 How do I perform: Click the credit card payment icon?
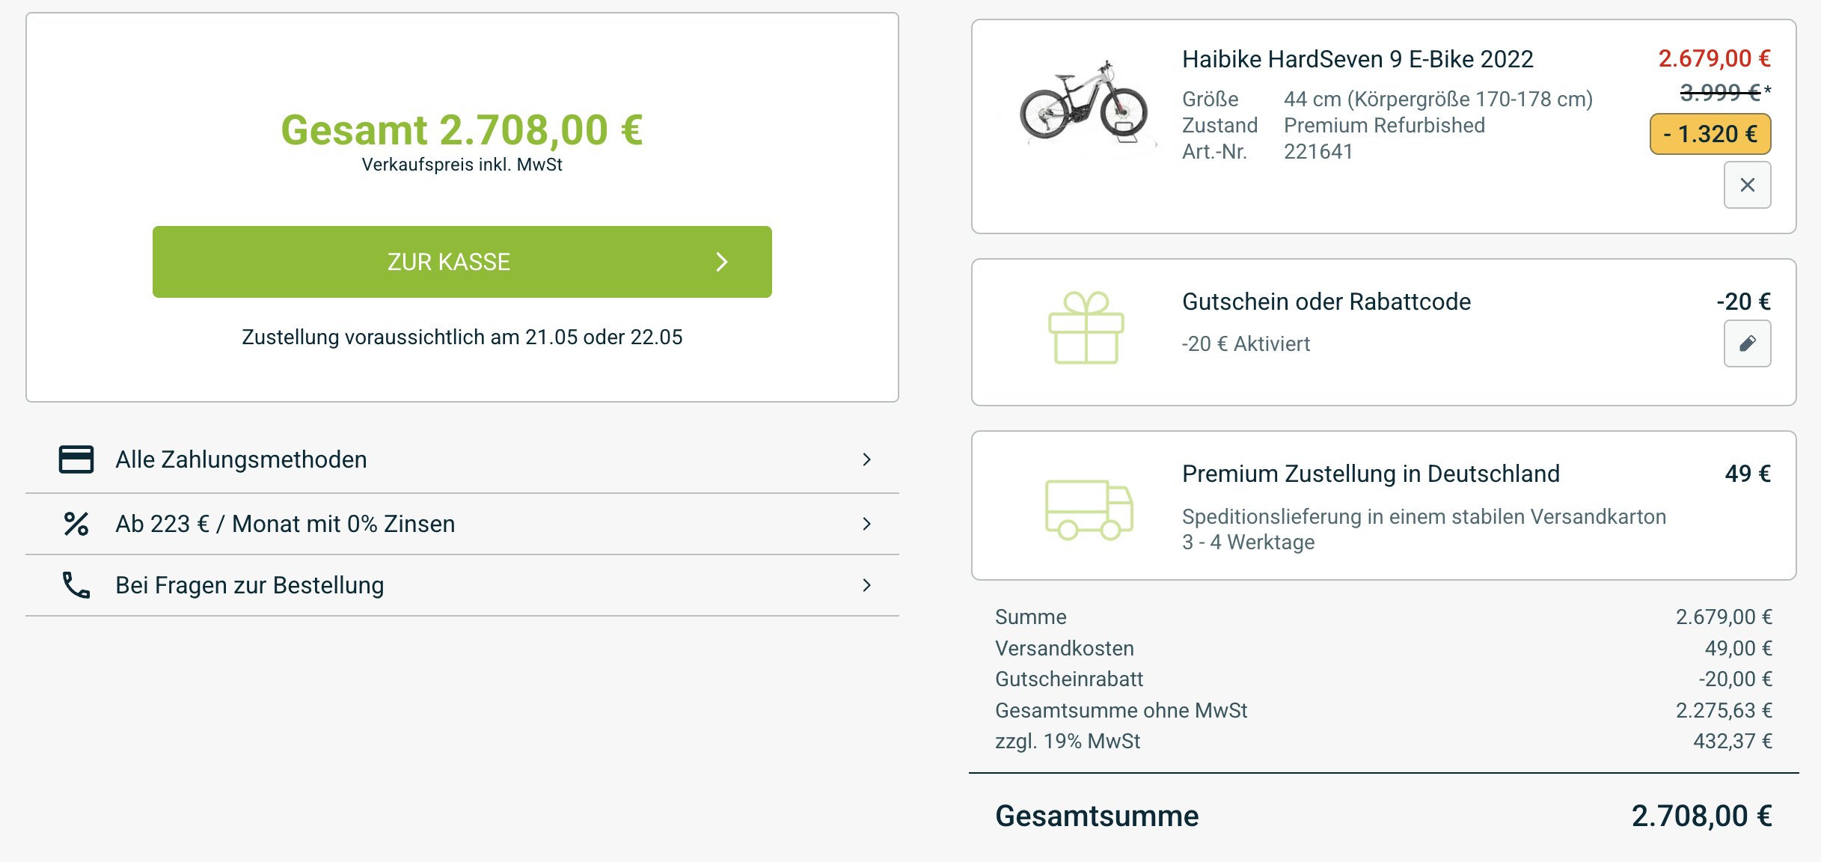click(x=76, y=459)
